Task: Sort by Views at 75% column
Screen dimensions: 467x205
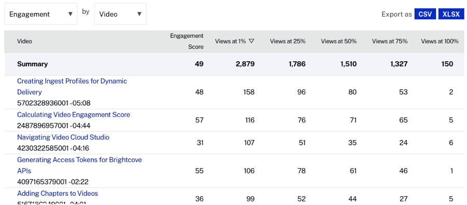Action: [390, 42]
